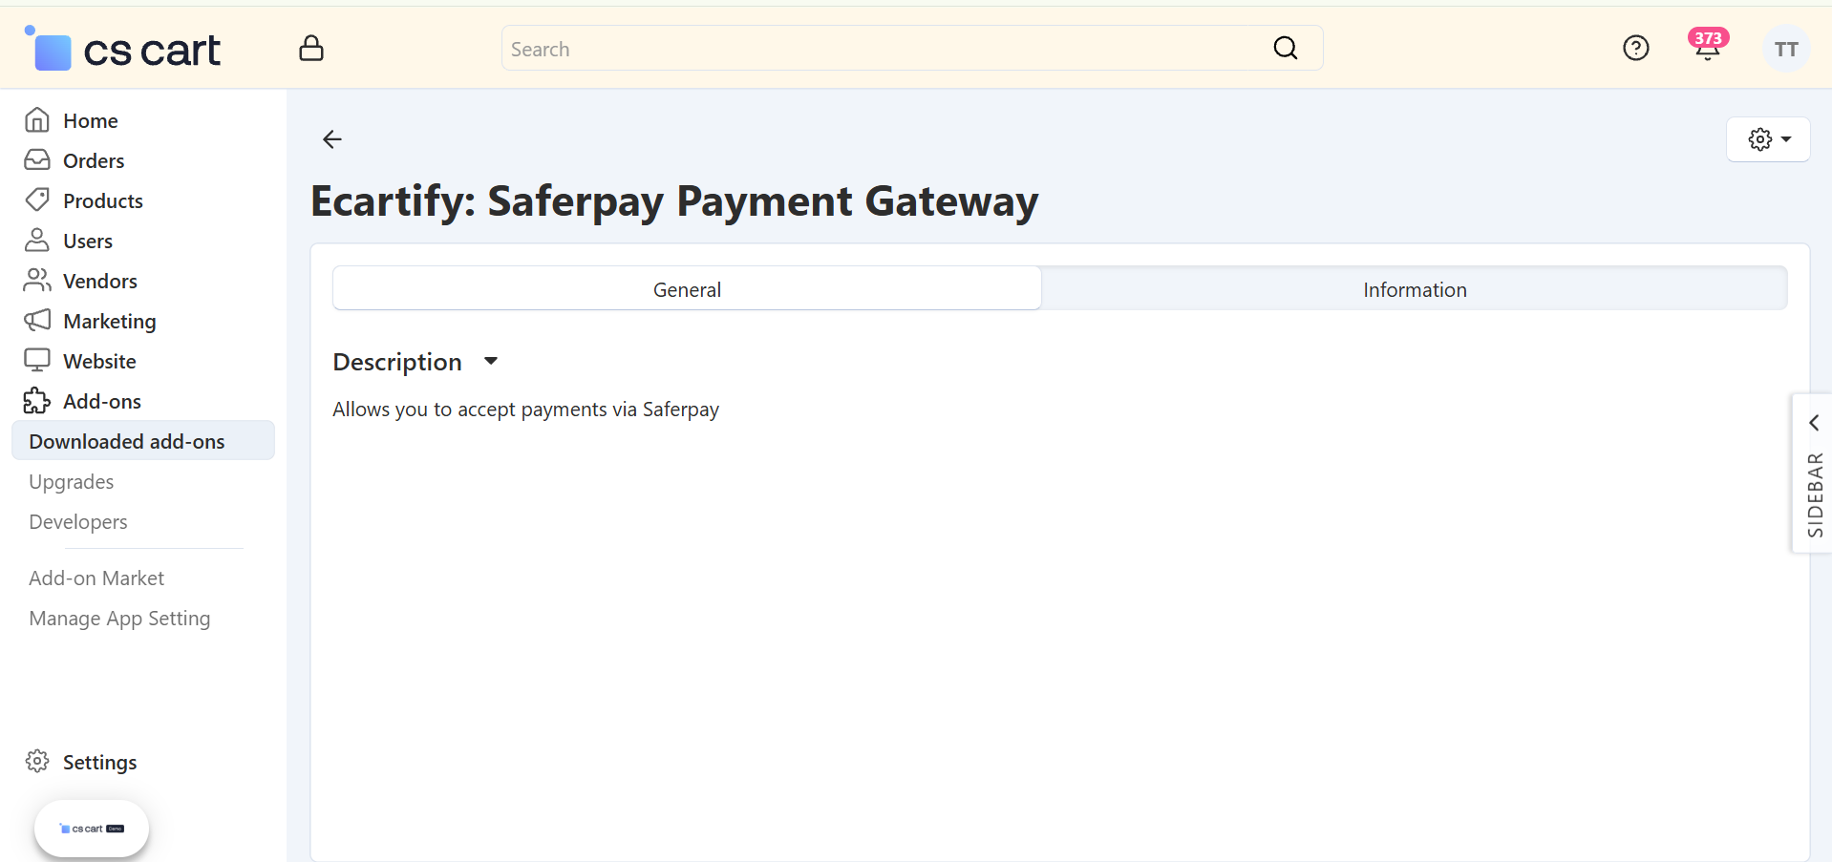This screenshot has height=862, width=1832.
Task: Open Upgrades in the sidebar
Action: click(x=72, y=482)
